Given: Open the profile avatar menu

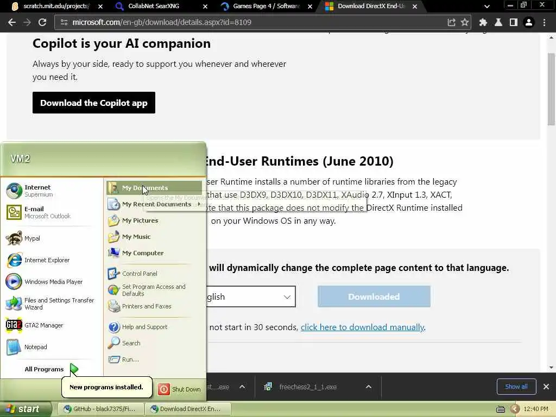Looking at the screenshot, I should tap(529, 22).
